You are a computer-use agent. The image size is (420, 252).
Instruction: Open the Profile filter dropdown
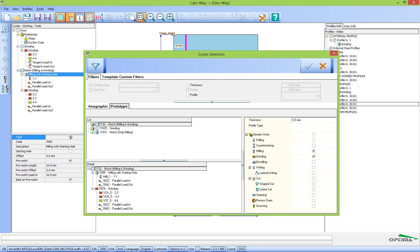click(318, 96)
